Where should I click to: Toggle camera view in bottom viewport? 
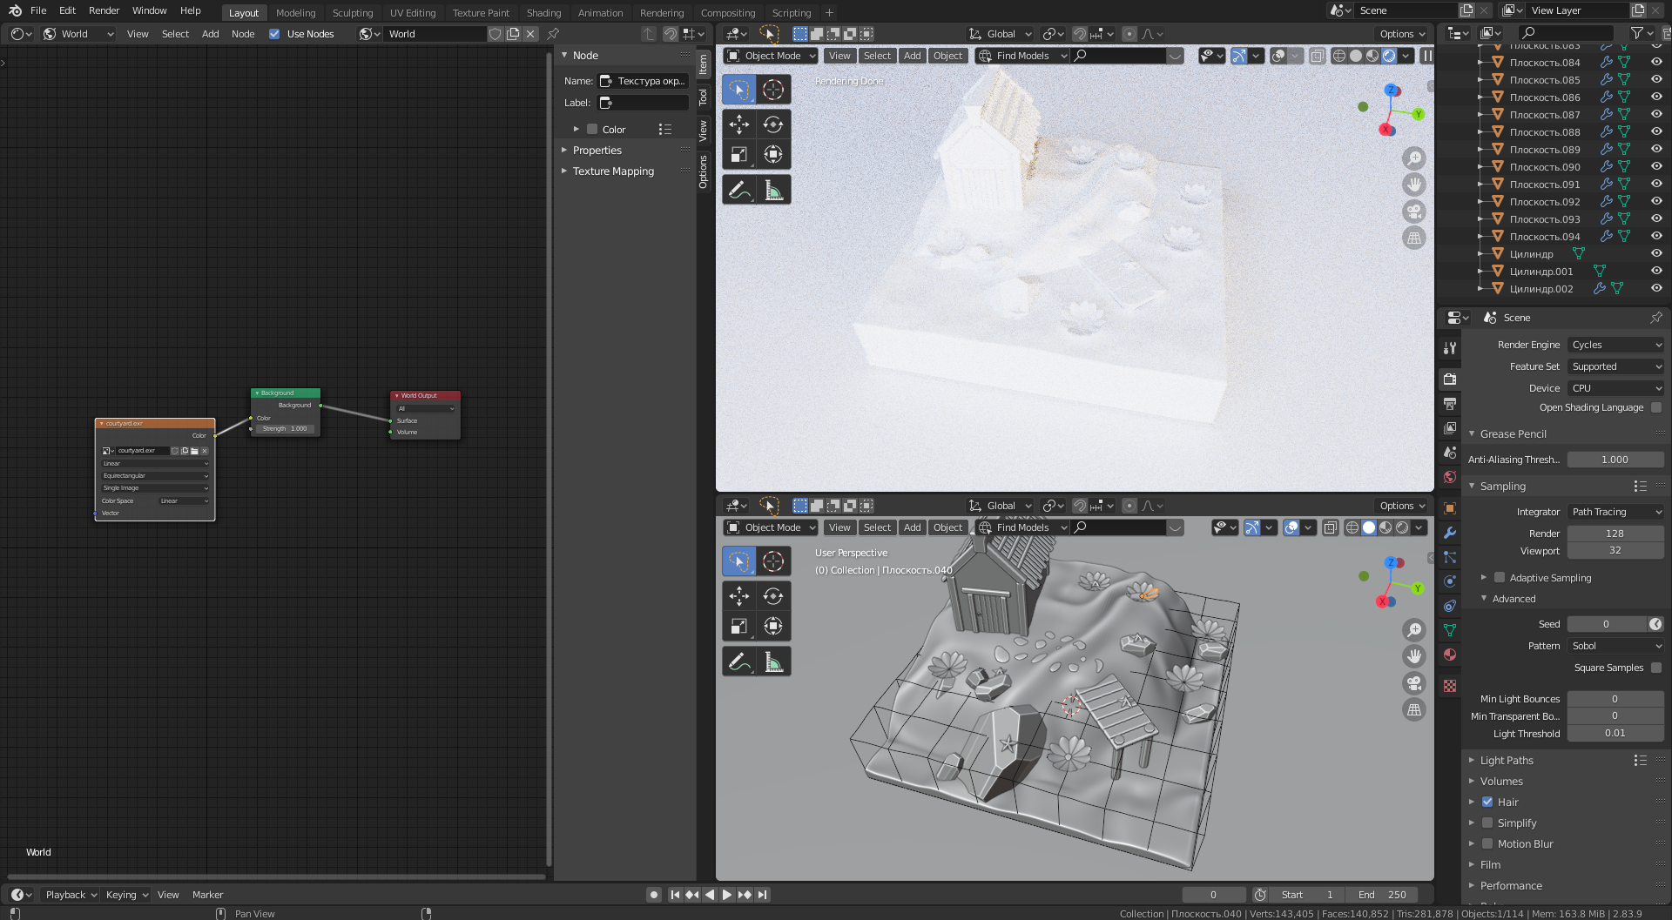click(1414, 683)
